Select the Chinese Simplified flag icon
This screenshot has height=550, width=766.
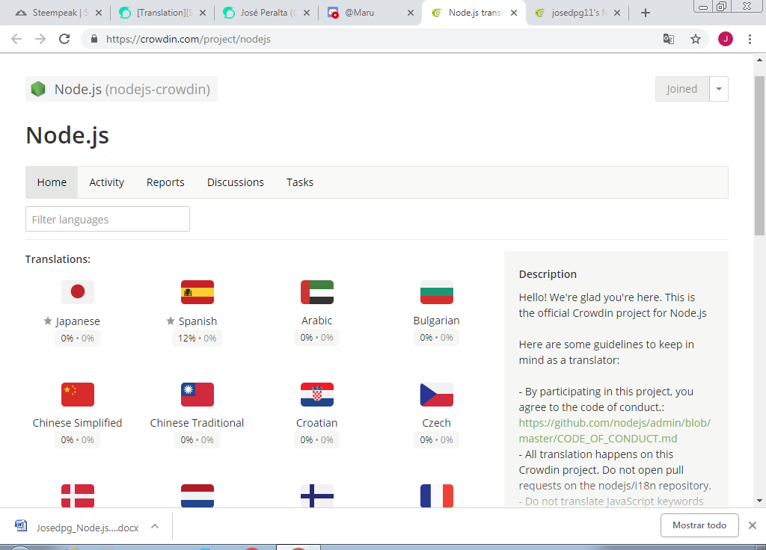coord(78,395)
